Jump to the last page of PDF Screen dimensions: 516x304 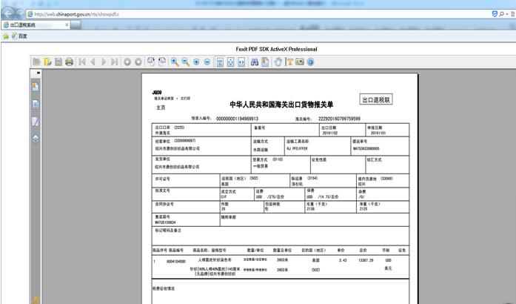tap(114, 62)
